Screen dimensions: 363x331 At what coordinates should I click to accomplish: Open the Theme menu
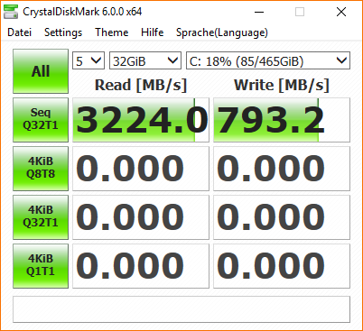(112, 32)
